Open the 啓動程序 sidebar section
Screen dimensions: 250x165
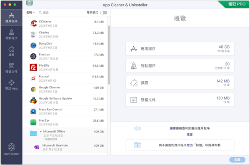(11, 35)
